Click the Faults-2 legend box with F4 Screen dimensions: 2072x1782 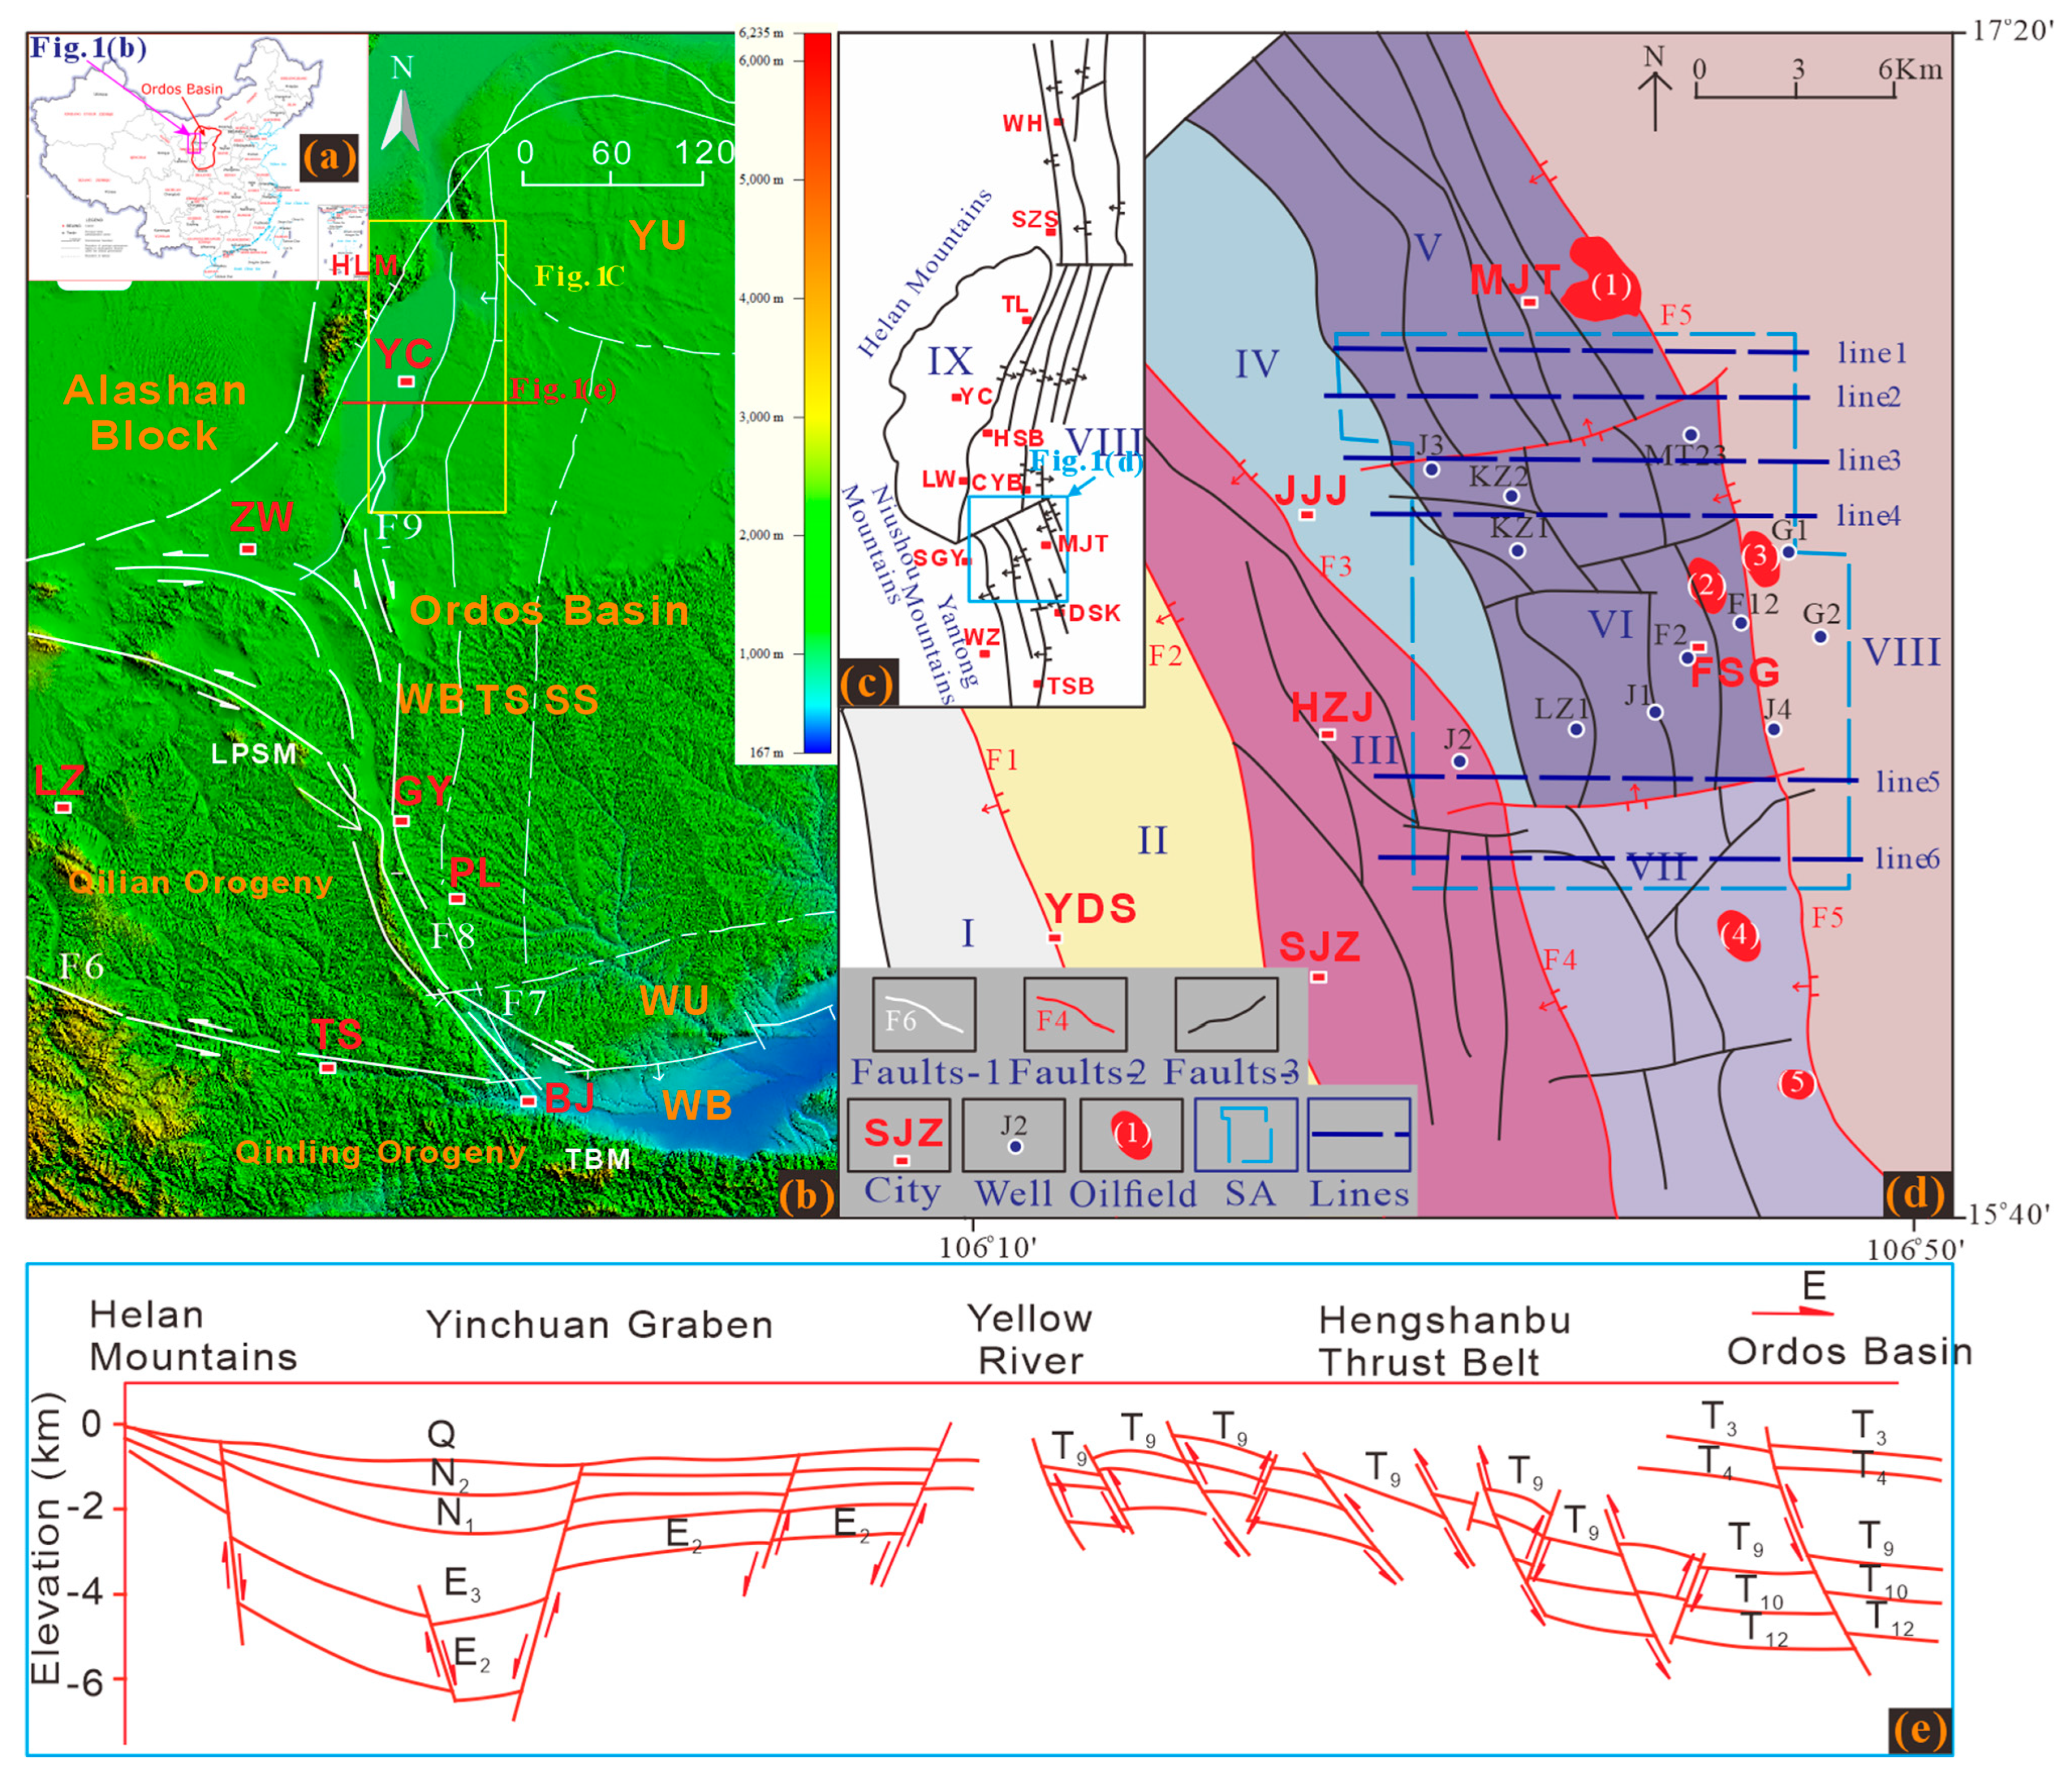point(1075,1014)
